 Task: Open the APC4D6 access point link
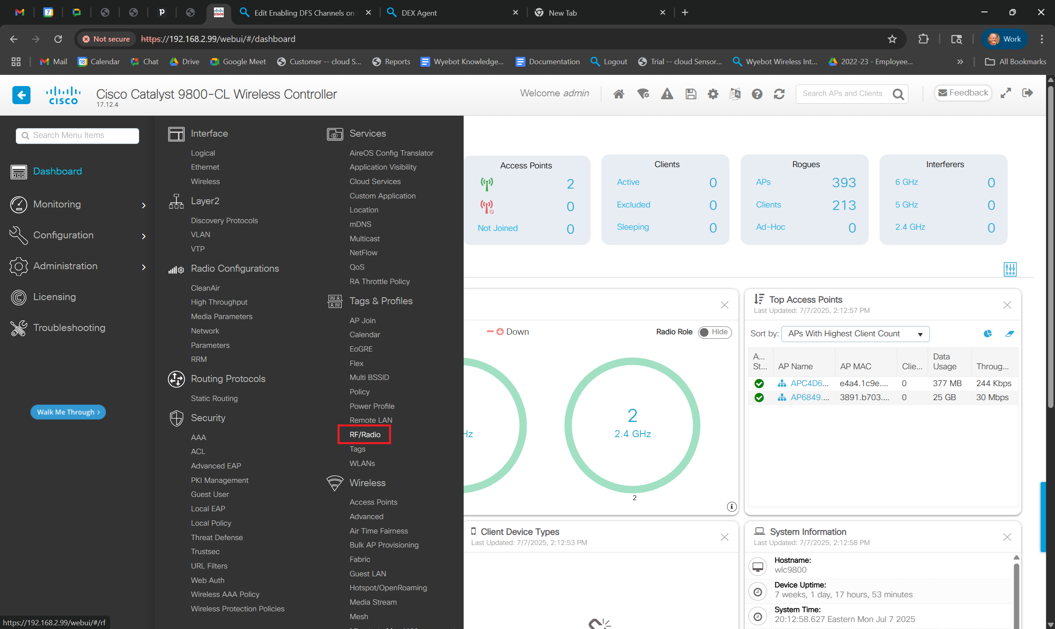(x=809, y=383)
